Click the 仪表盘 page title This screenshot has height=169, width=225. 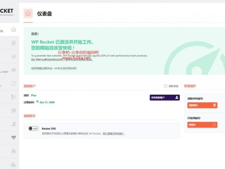tap(45, 14)
